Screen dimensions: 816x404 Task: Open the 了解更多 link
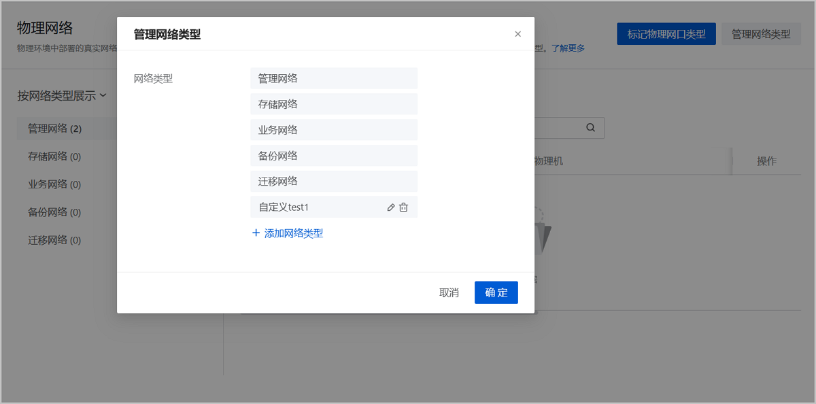(568, 48)
